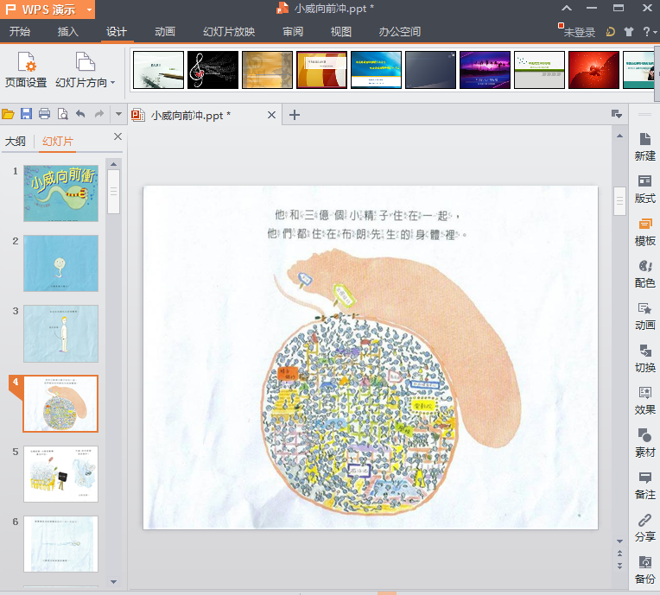The height and width of the screenshot is (595, 660).
Task: Switch to the 开始 ribbon tab
Action: pyautogui.click(x=19, y=32)
